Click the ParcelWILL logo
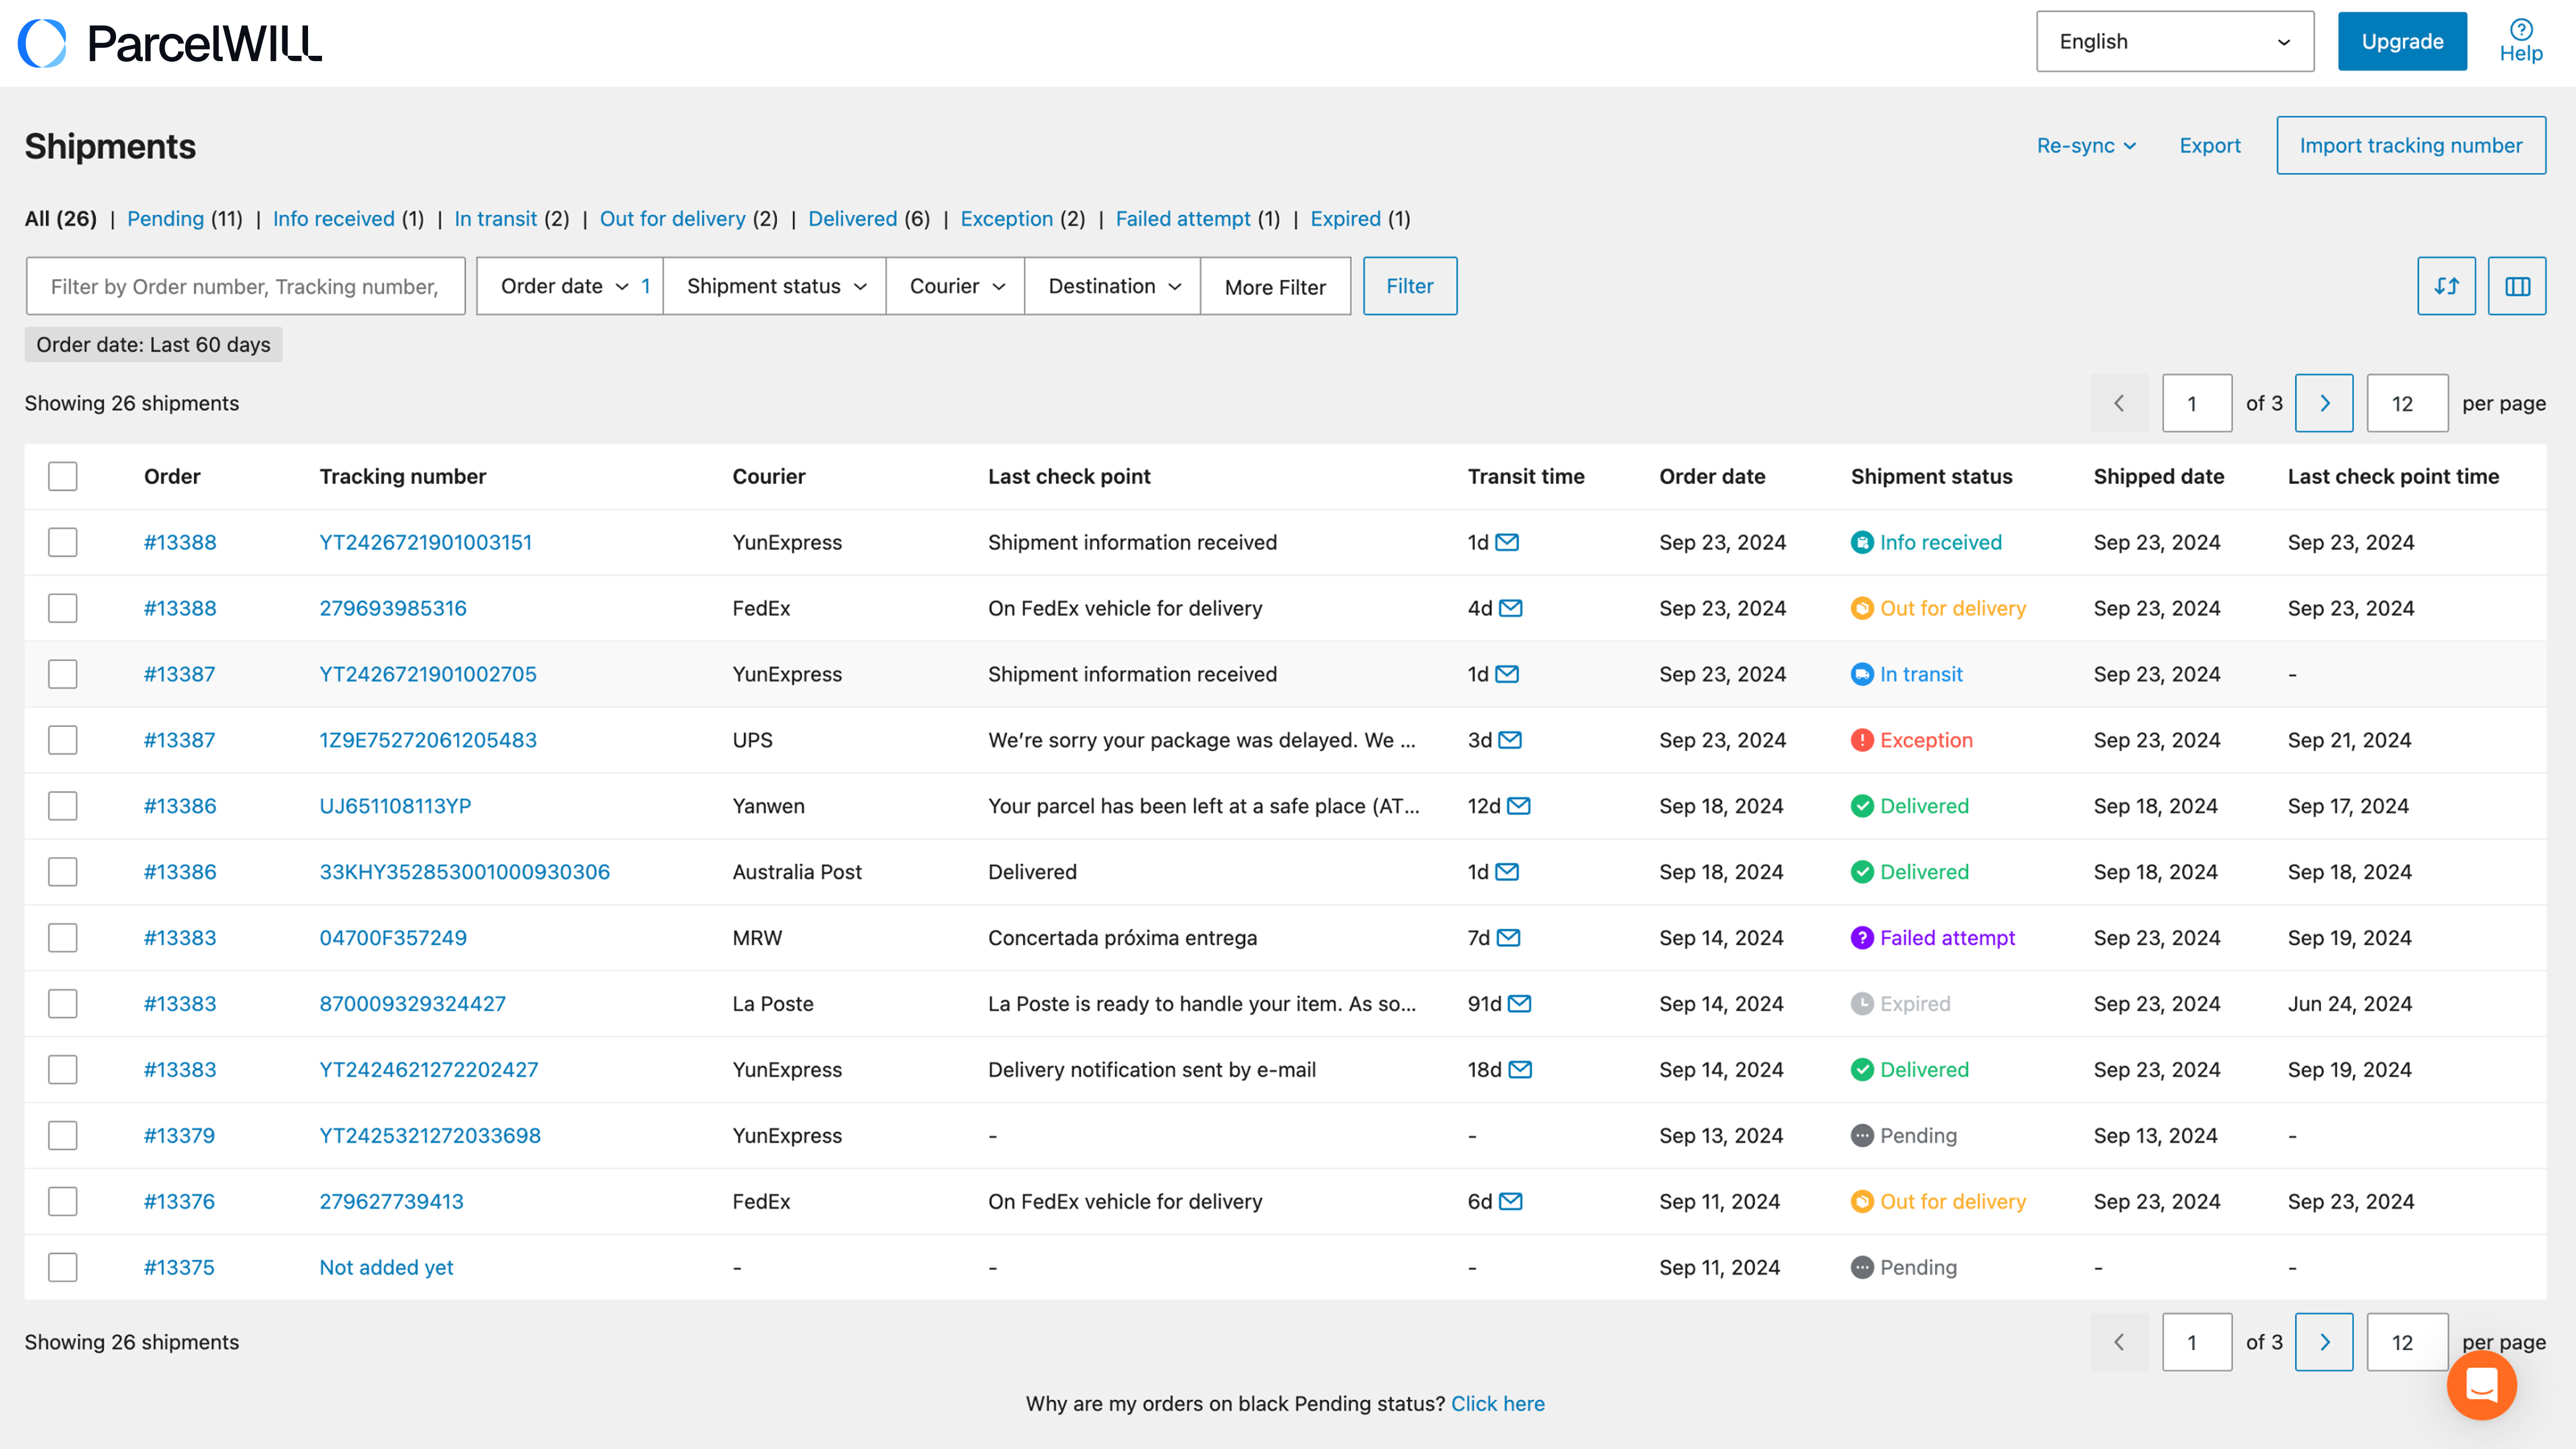This screenshot has height=1449, width=2576. (170, 43)
